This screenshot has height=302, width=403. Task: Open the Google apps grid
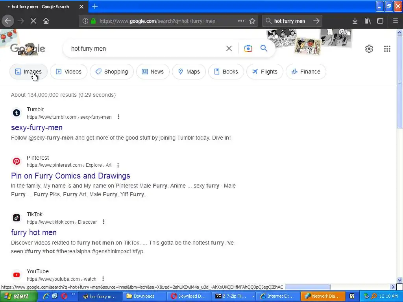[387, 49]
